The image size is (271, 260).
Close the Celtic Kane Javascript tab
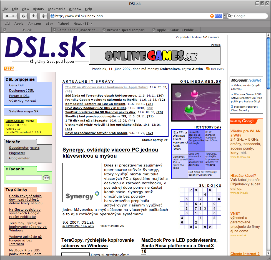54,30
